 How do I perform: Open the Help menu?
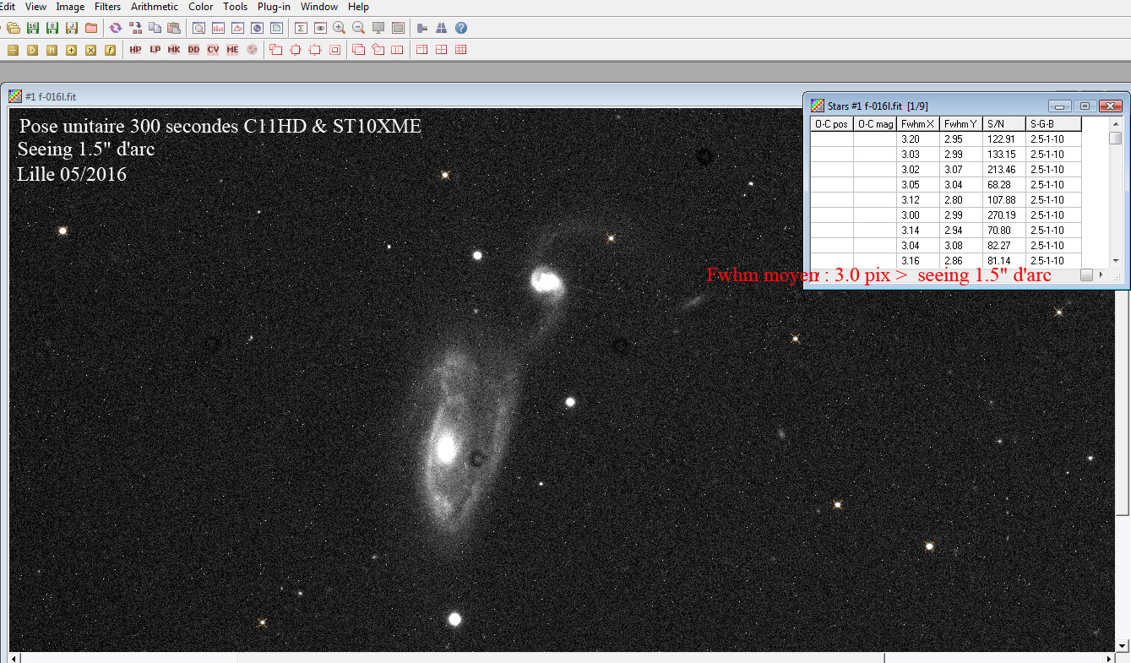point(358,7)
